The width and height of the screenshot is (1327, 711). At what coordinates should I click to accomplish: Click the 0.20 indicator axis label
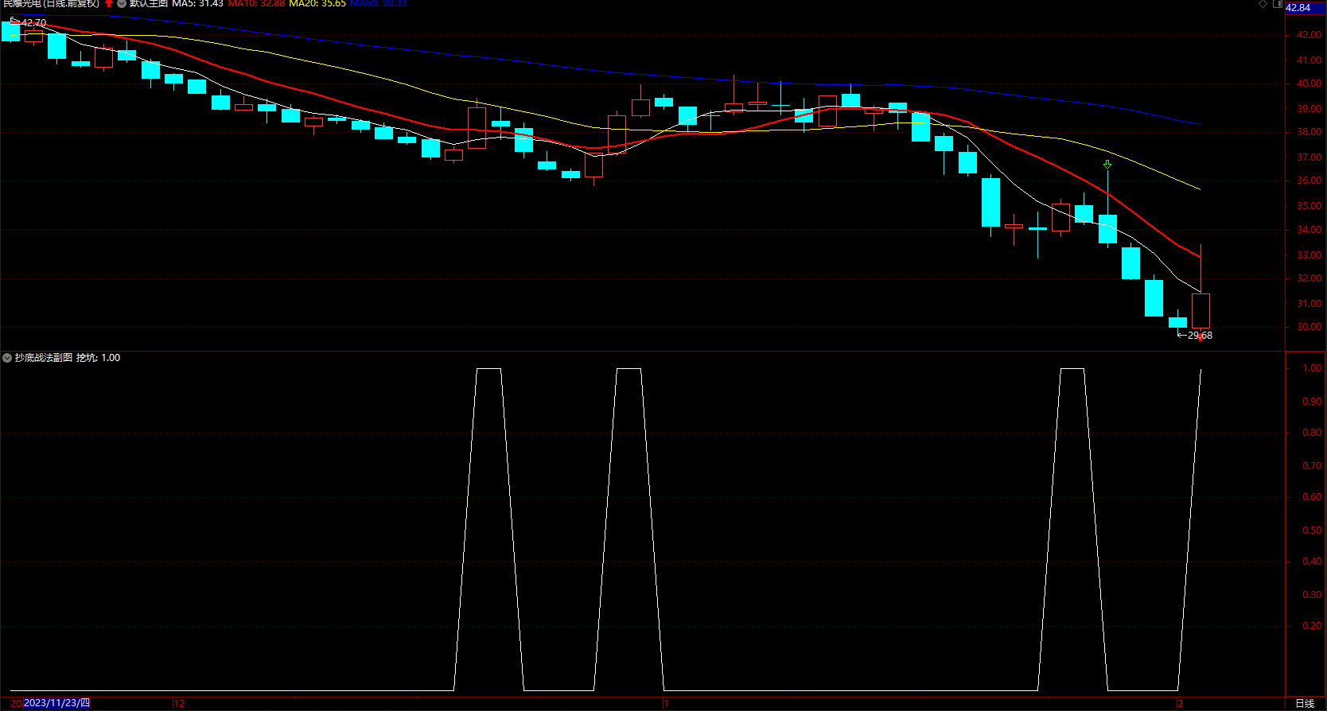click(x=1312, y=626)
